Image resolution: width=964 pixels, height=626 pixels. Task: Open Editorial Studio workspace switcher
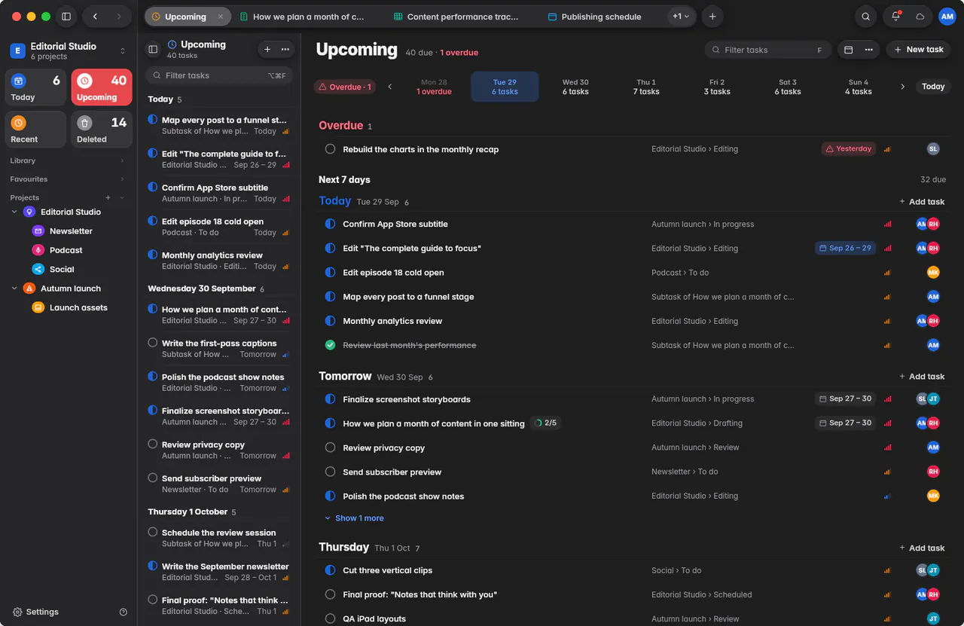(68, 50)
